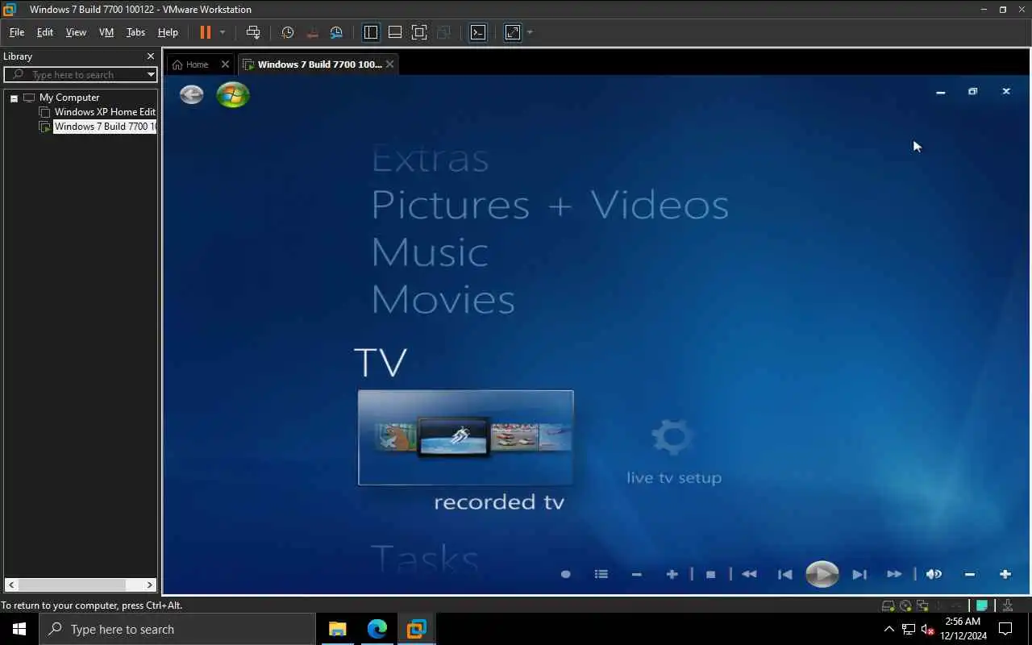Viewport: 1032px width, 645px height.
Task: Click Send Ctrl+Alt+Del toolbar icon
Action: pos(253,32)
